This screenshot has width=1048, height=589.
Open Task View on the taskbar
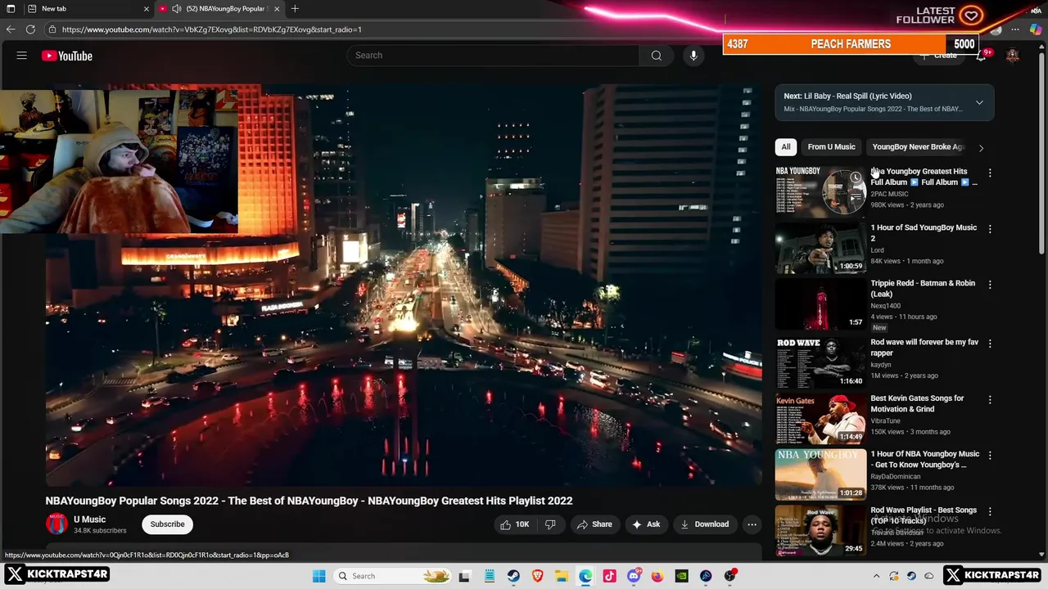click(x=464, y=576)
